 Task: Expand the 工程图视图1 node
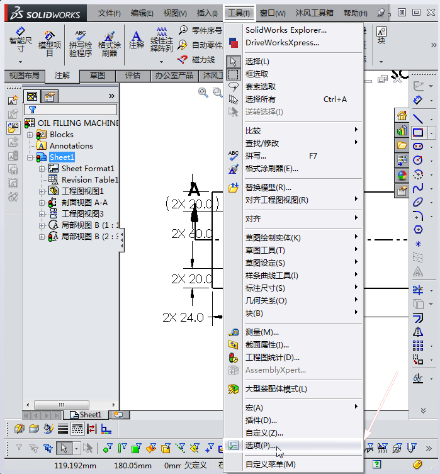pyautogui.click(x=42, y=191)
